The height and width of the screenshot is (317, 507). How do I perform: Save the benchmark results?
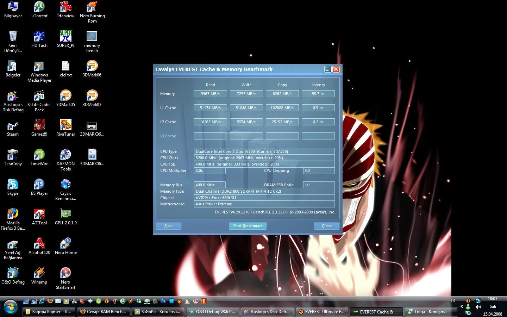tap(168, 226)
